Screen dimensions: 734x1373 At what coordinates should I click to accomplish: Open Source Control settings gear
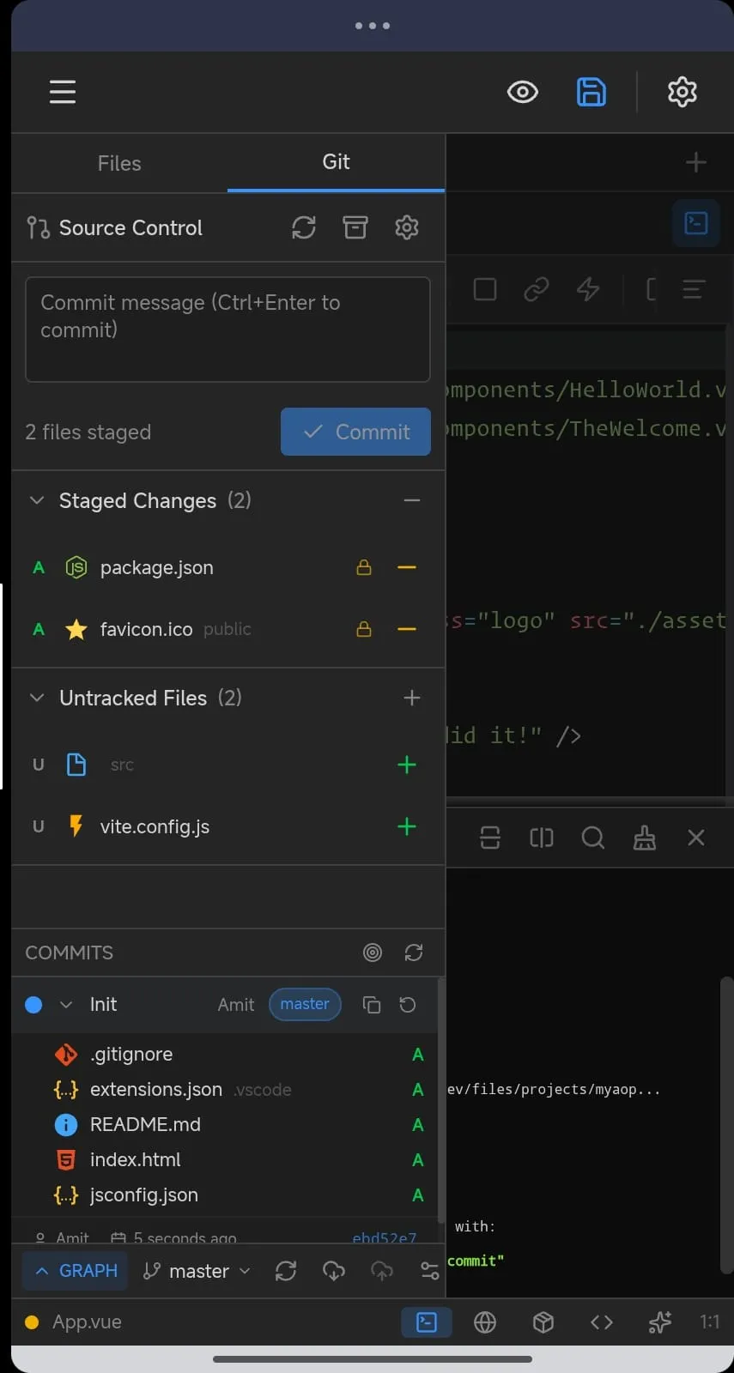(x=407, y=227)
